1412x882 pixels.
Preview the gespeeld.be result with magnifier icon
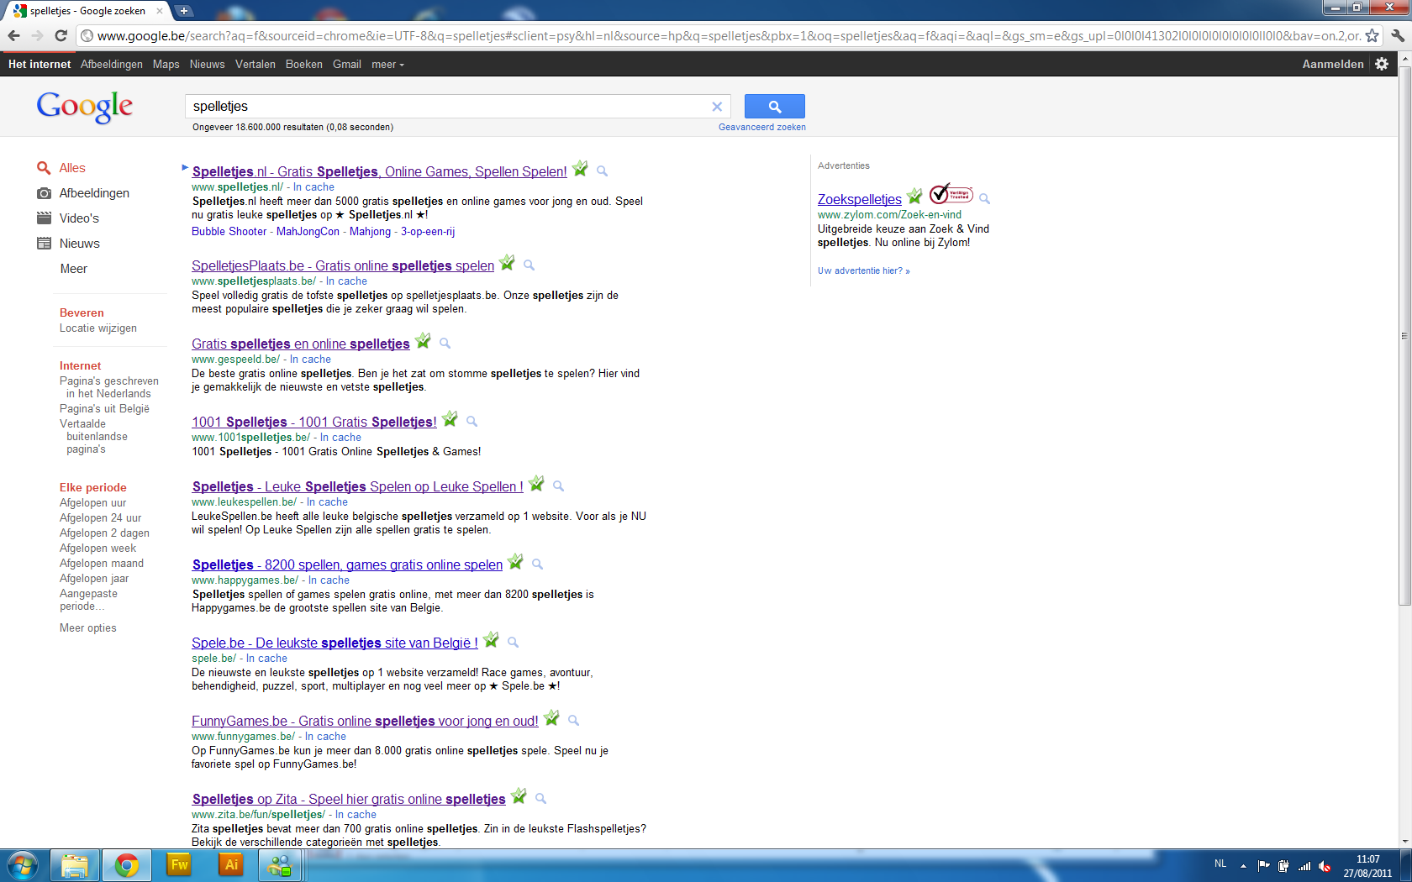(x=445, y=344)
